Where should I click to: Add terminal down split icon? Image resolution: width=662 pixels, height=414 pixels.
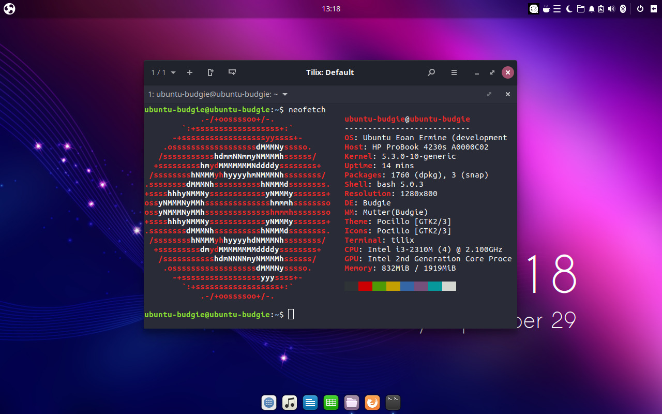pos(232,72)
